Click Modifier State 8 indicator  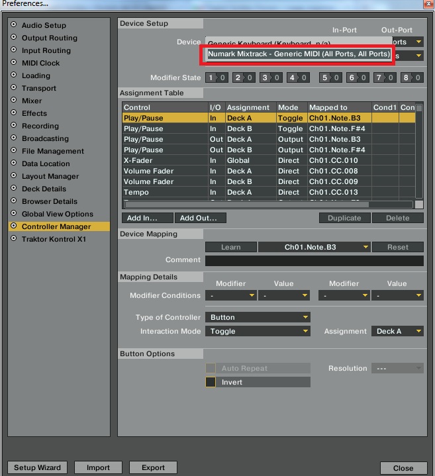[412, 77]
